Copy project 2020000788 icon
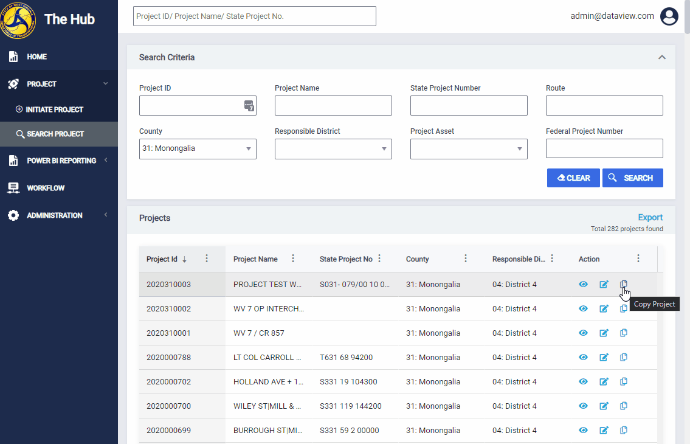The image size is (690, 444). (624, 357)
